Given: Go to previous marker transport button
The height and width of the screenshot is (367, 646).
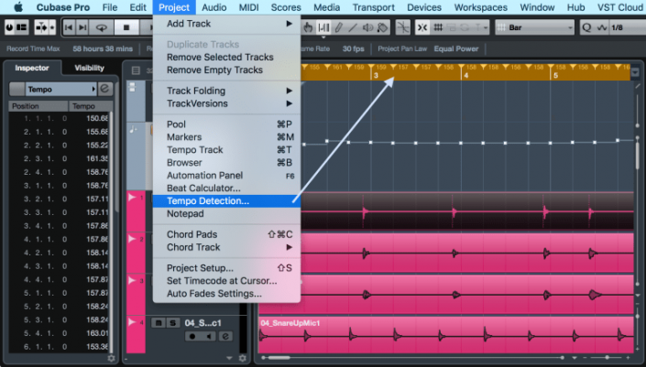Looking at the screenshot, I should [x=69, y=27].
